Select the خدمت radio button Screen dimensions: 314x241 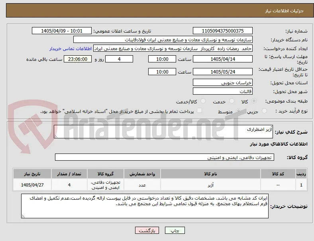pos(232,101)
